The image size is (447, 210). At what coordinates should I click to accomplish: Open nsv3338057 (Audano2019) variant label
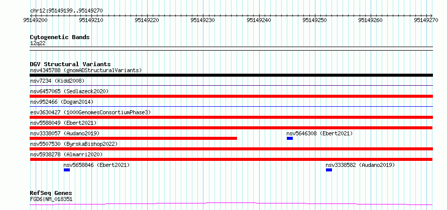coord(65,133)
